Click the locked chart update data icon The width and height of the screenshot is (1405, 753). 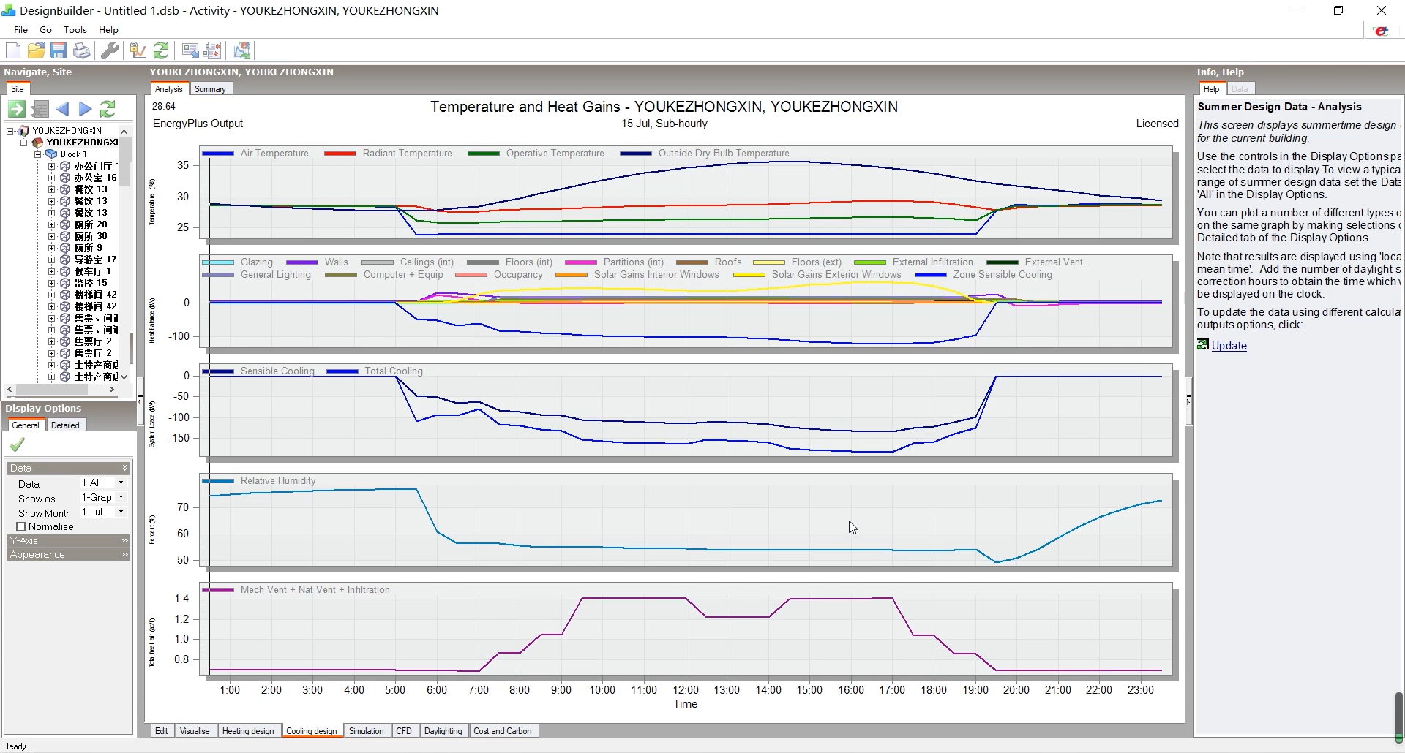tap(138, 50)
